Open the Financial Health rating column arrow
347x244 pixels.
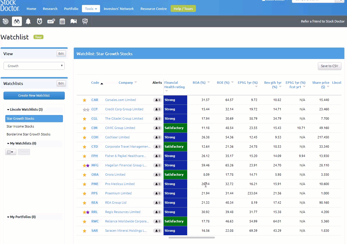167,91
